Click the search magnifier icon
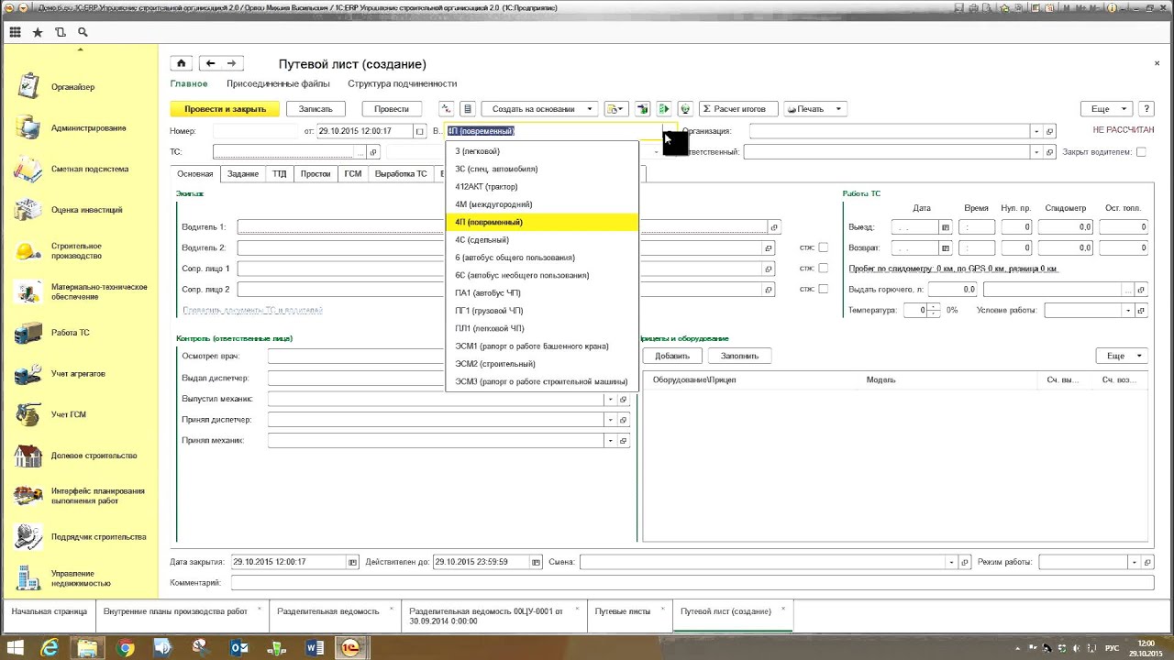The image size is (1174, 660). click(83, 32)
